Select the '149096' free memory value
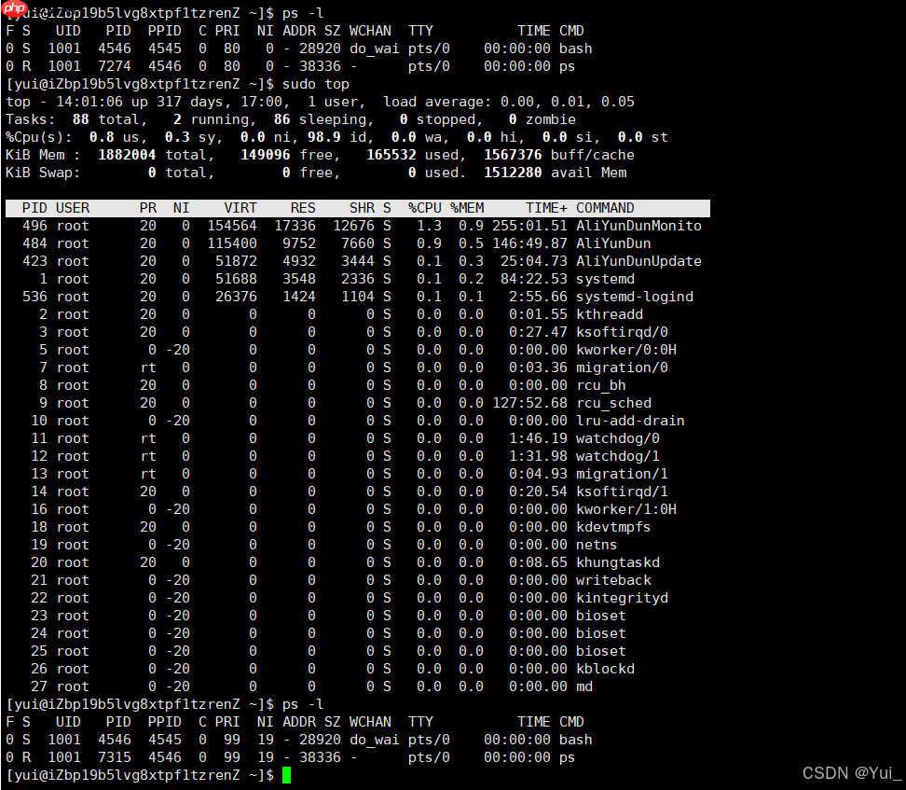Viewport: 906px width, 790px height. point(266,155)
